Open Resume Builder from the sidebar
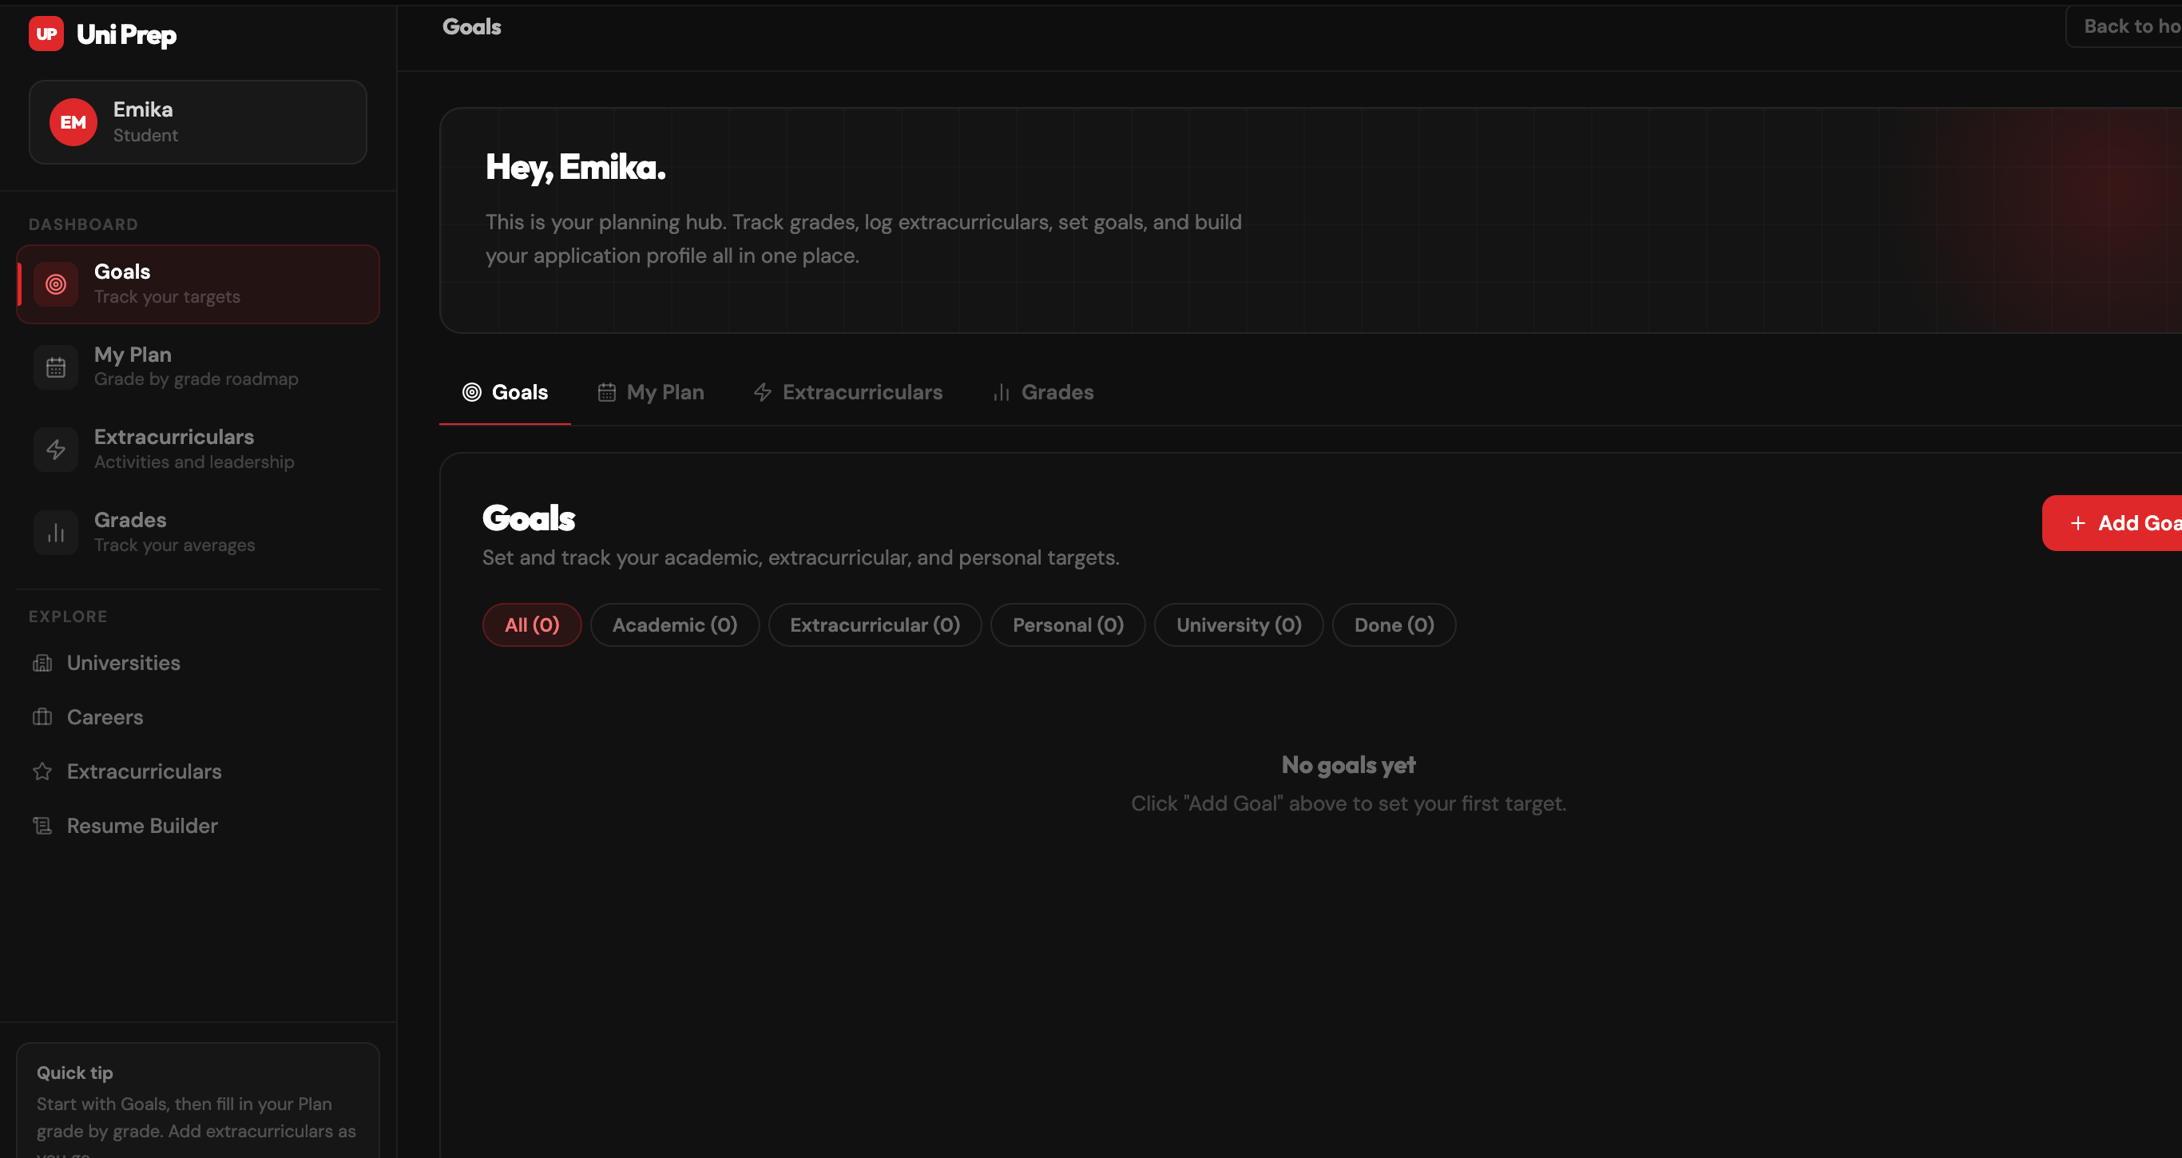The height and width of the screenshot is (1158, 2182). pyautogui.click(x=141, y=825)
